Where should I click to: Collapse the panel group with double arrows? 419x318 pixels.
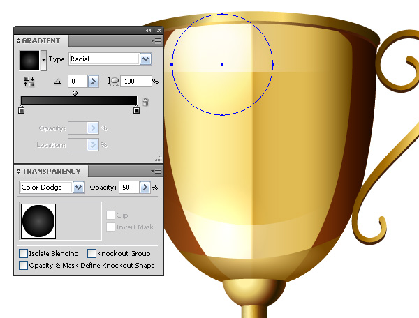coord(148,31)
